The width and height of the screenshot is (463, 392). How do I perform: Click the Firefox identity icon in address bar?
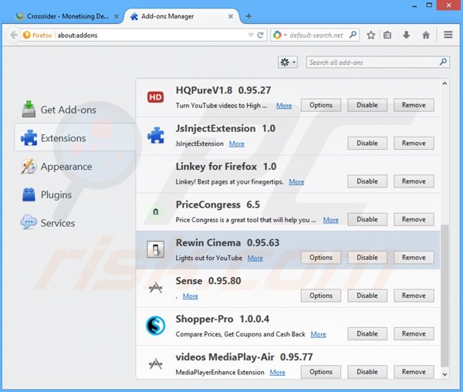(26, 35)
